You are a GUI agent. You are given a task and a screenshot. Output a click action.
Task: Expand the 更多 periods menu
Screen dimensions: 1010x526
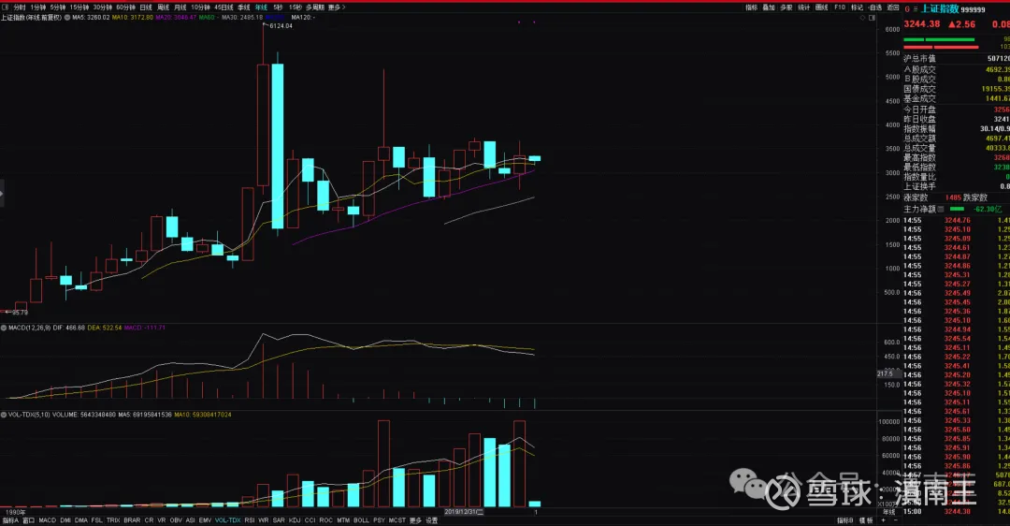[x=337, y=7]
